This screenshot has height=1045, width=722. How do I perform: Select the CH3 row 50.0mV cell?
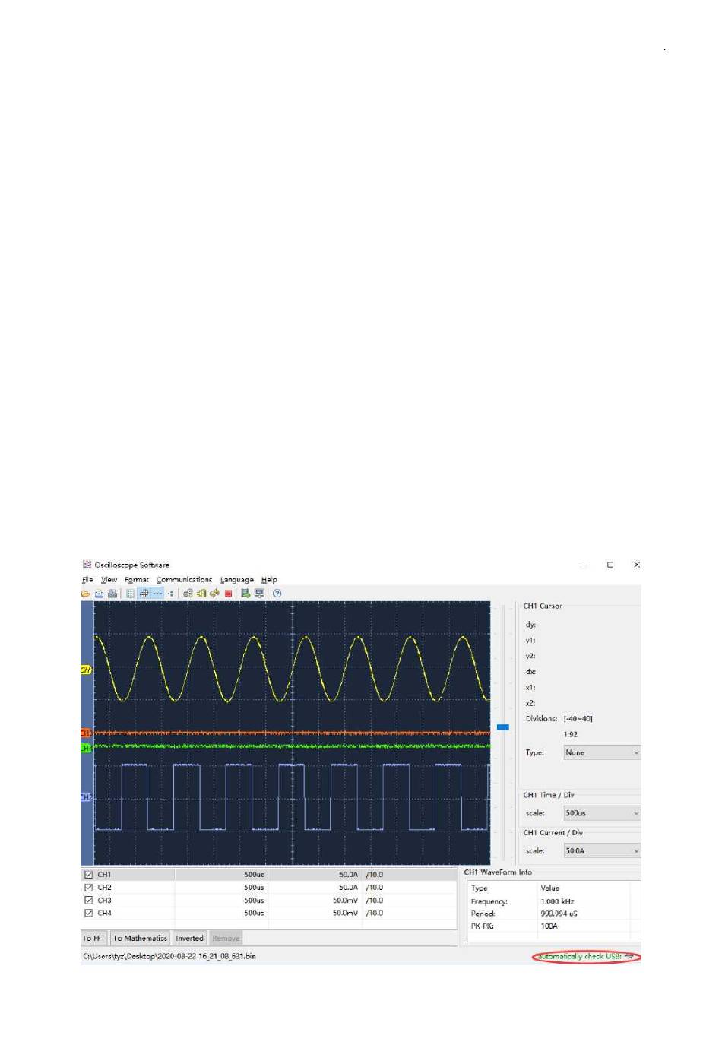(315, 901)
